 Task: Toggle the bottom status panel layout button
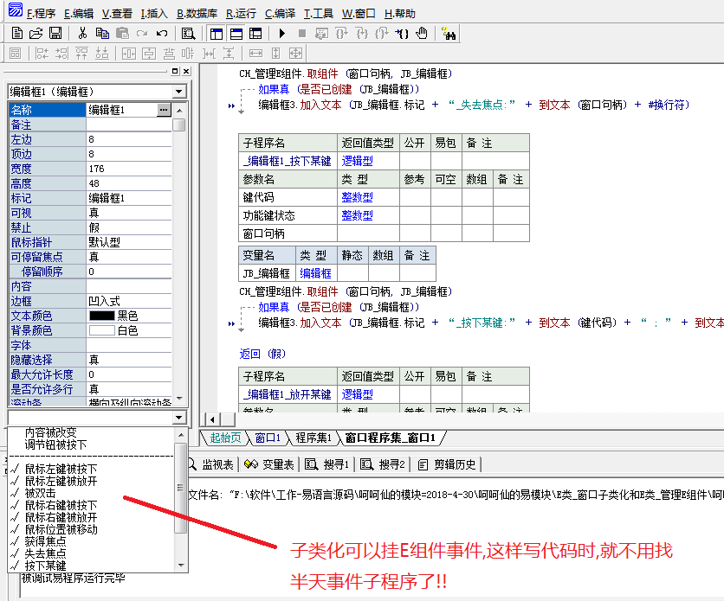[236, 33]
